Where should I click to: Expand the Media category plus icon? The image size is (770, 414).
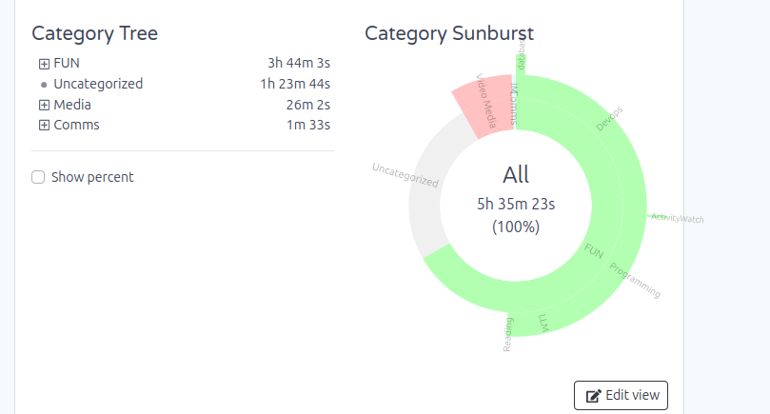tap(44, 105)
